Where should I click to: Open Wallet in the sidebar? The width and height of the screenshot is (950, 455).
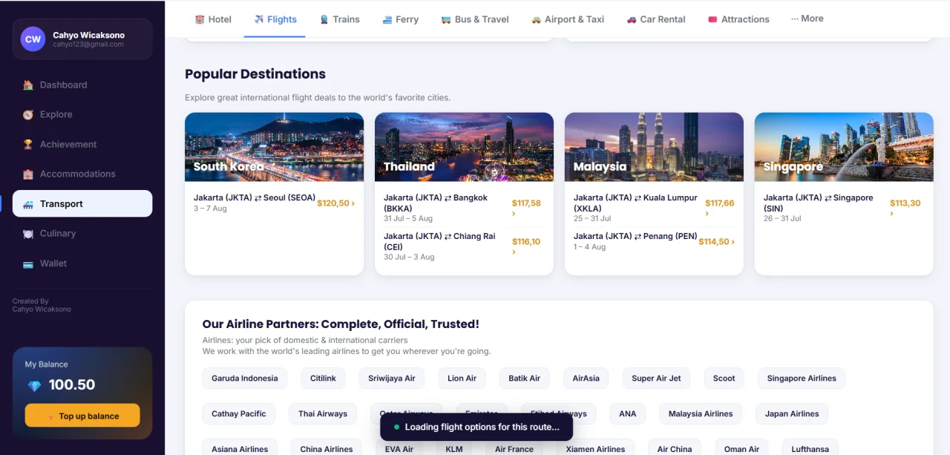click(x=82, y=263)
